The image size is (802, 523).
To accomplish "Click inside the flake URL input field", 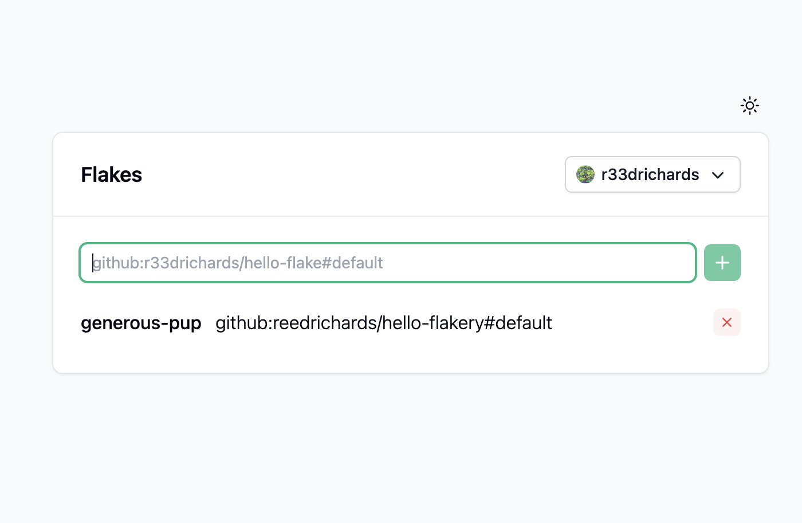I will pos(387,262).
